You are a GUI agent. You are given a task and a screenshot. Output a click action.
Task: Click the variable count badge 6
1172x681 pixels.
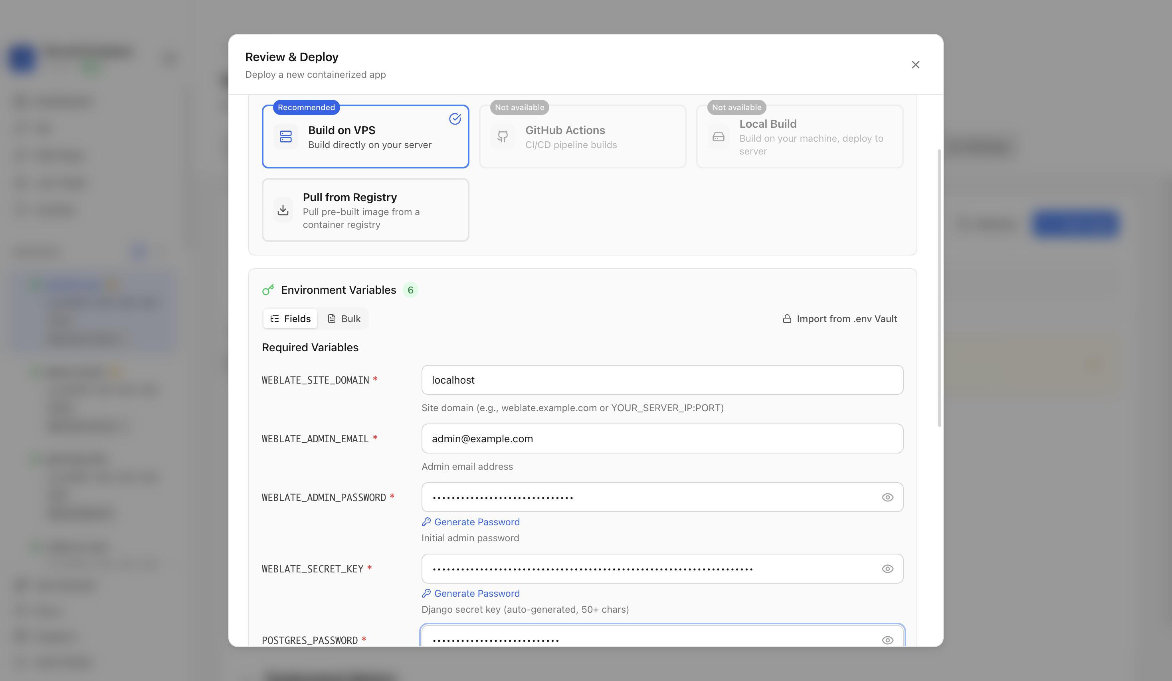click(x=410, y=290)
